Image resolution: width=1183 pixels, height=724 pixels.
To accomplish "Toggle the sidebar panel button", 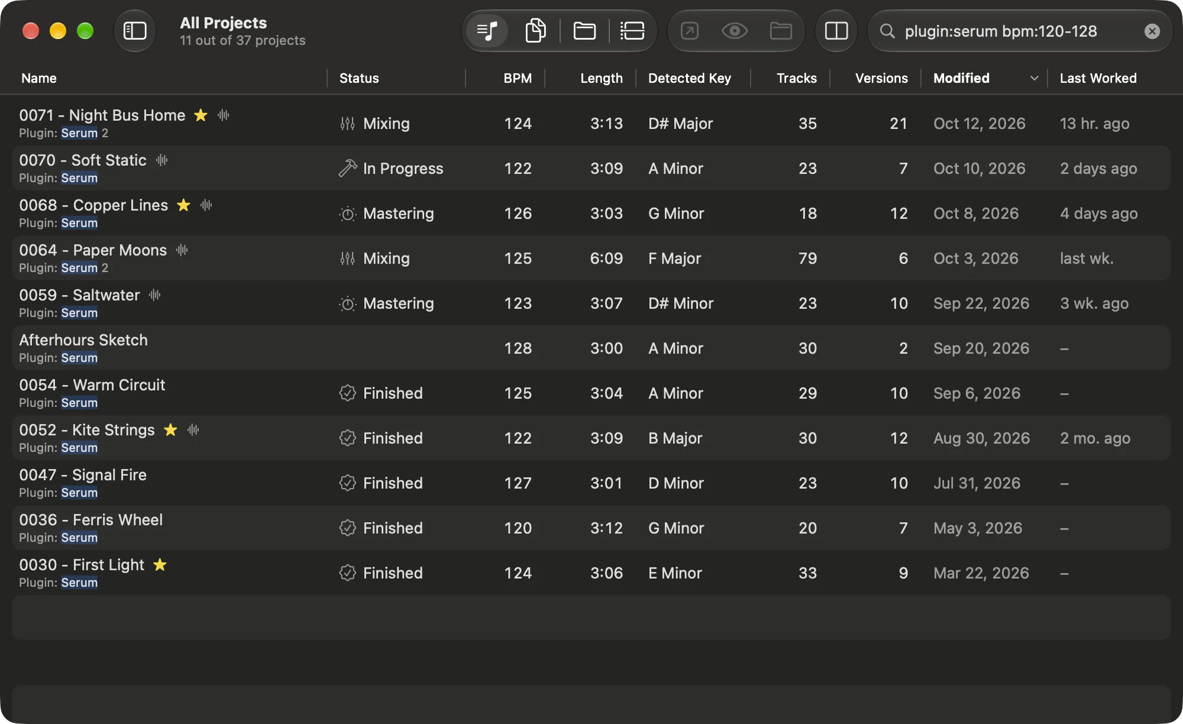I will point(135,31).
